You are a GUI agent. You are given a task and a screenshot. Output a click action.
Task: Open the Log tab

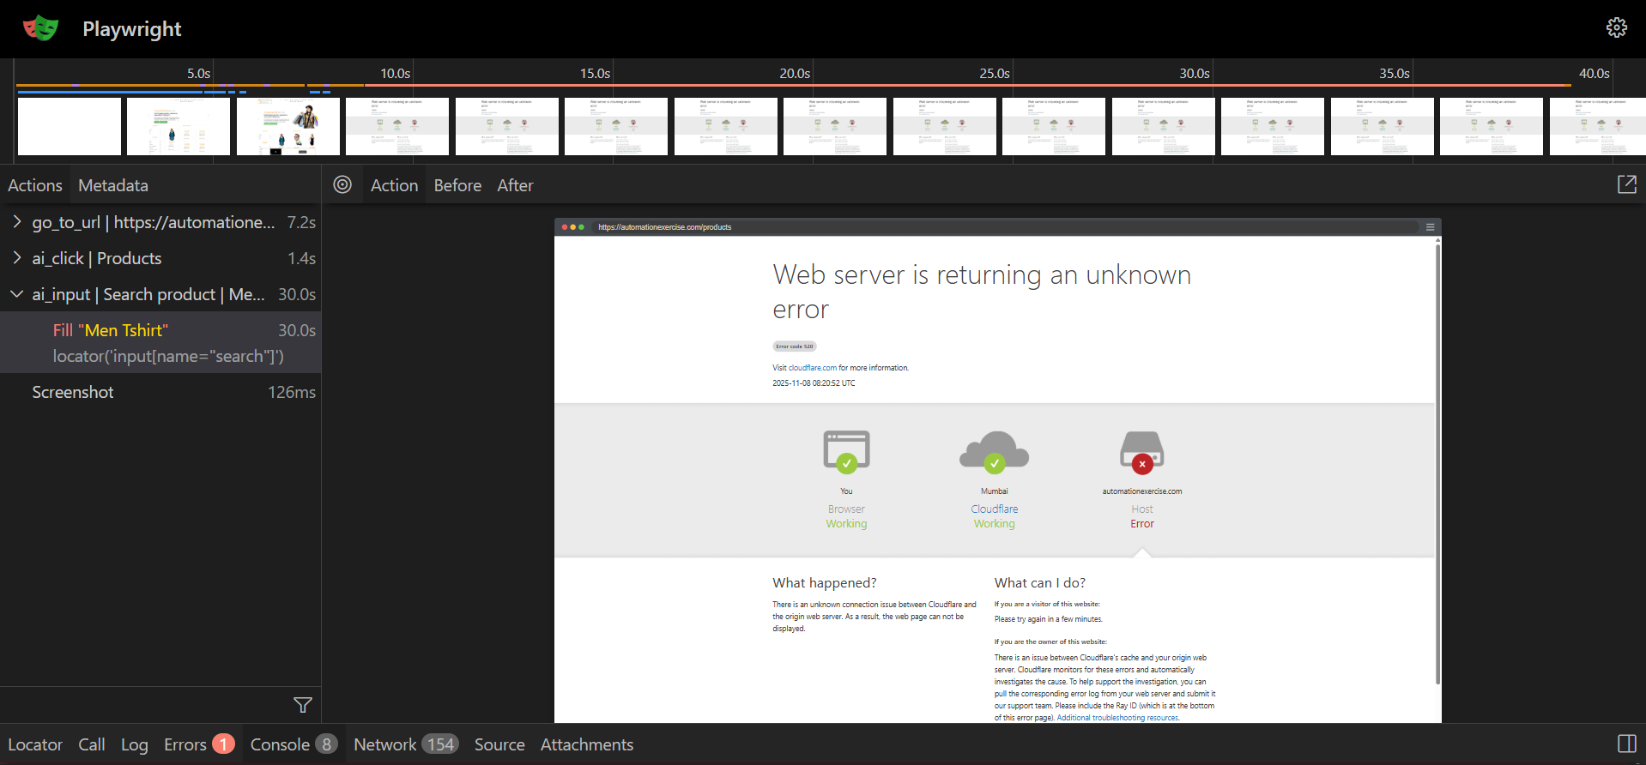[x=134, y=744]
